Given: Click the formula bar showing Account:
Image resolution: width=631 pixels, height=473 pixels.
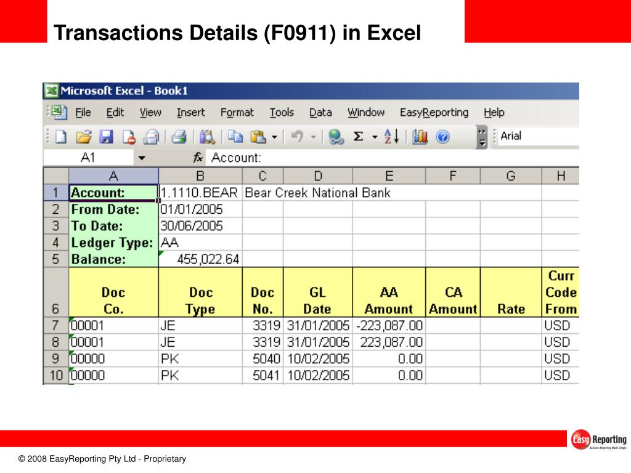Looking at the screenshot, I should pos(393,158).
